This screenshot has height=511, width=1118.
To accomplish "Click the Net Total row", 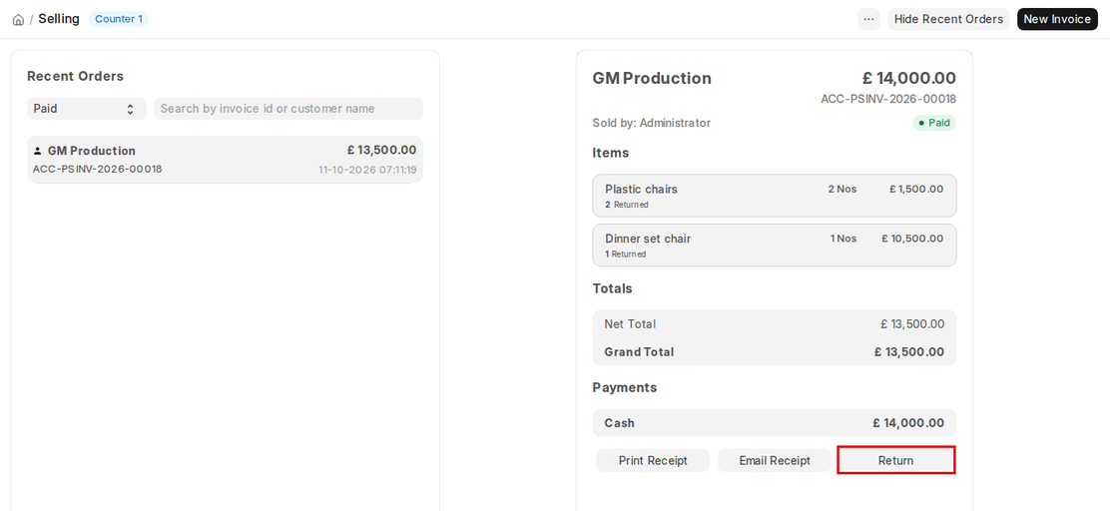I will (x=775, y=324).
